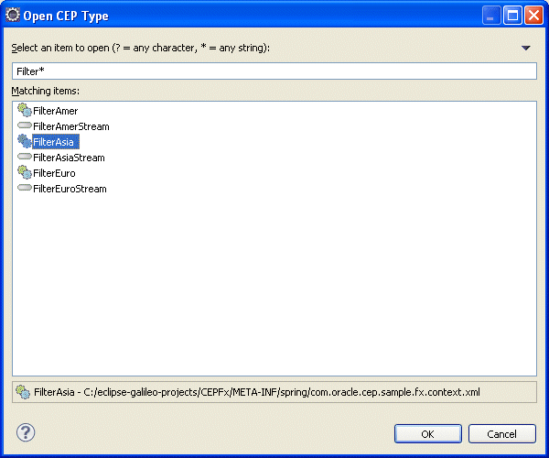Select FilterEuro in the list
This screenshot has height=458, width=549.
click(x=54, y=173)
